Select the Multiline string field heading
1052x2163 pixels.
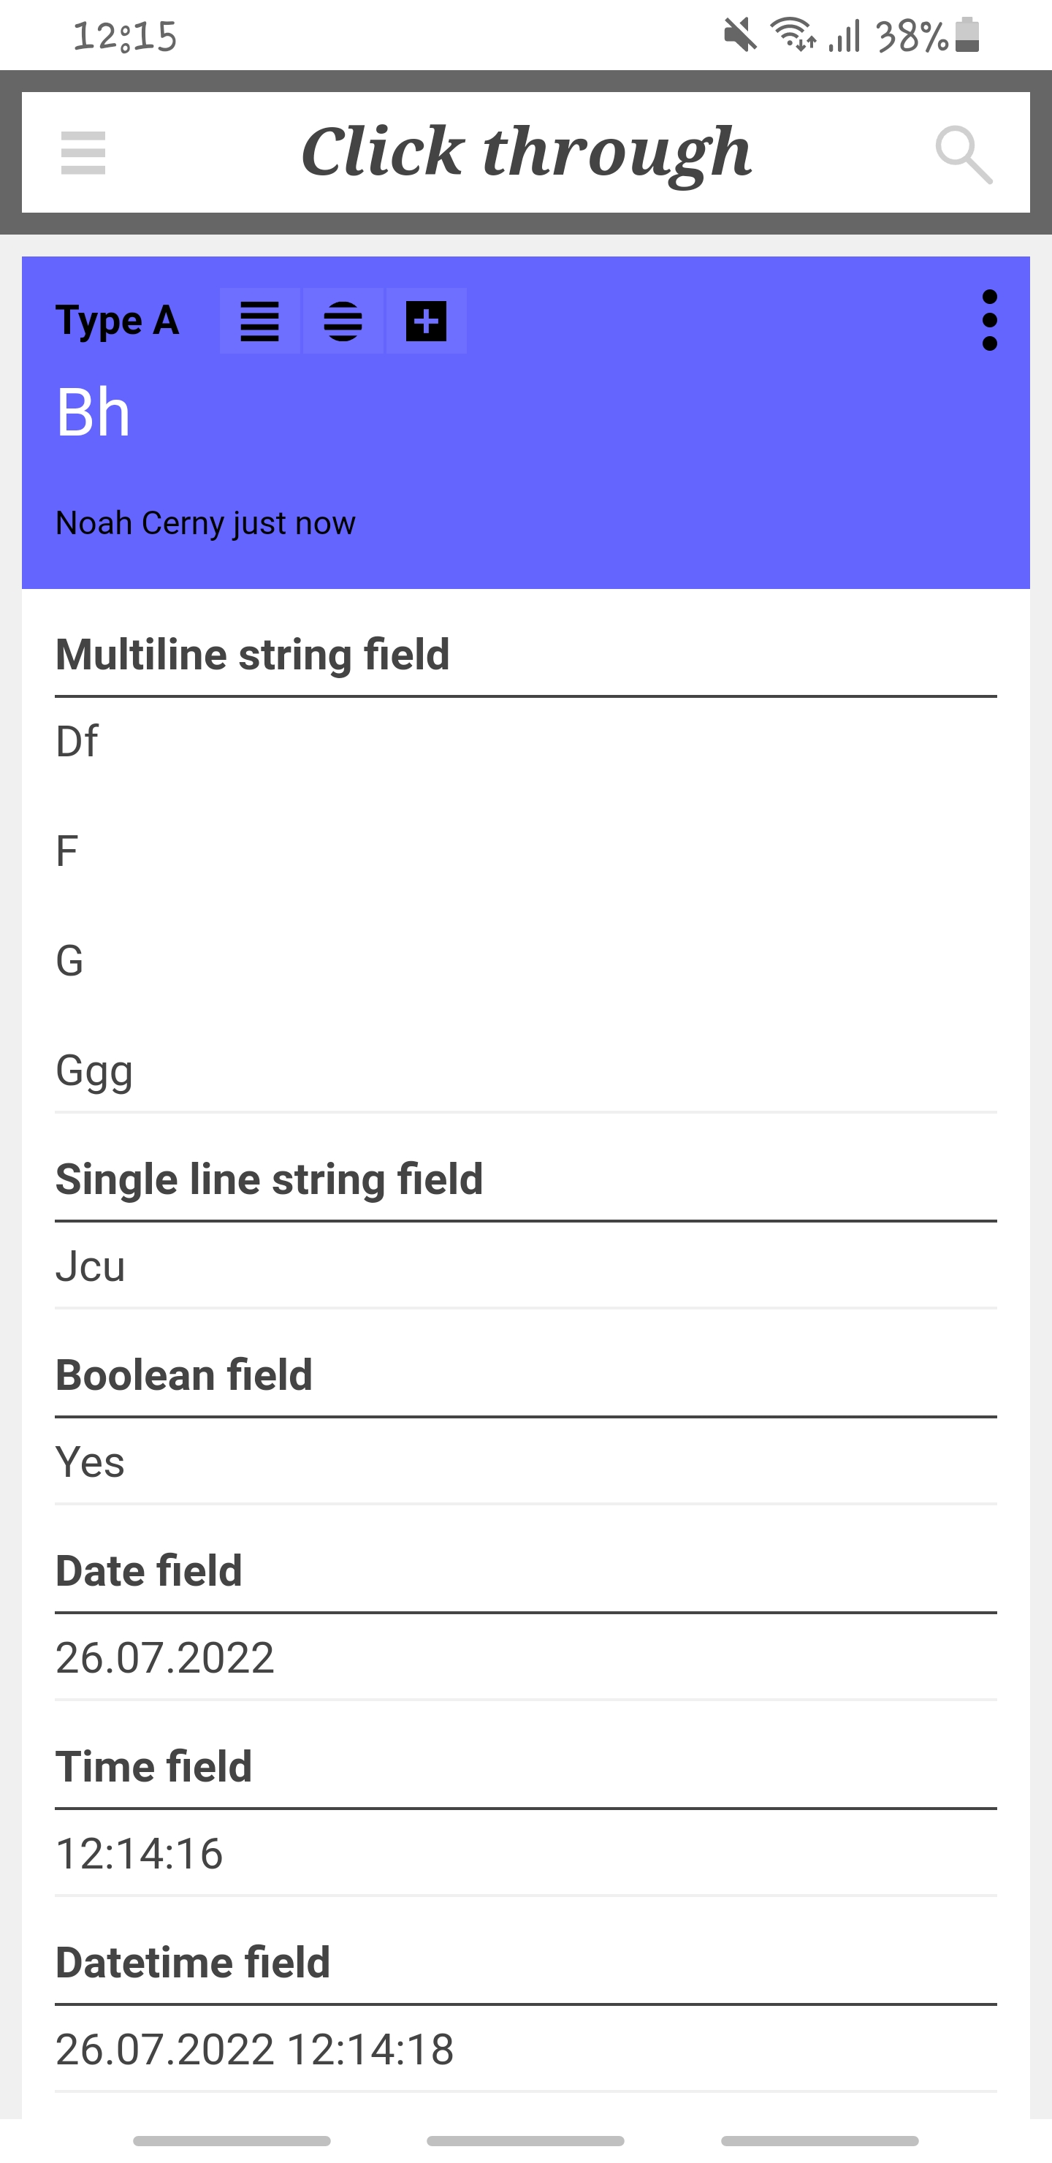pos(253,655)
